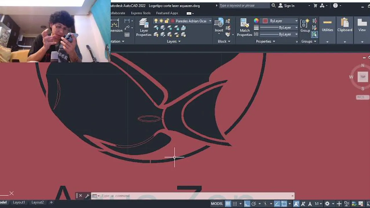Open the Featured Apps tab
This screenshot has height=208, width=370.
pyautogui.click(x=167, y=13)
